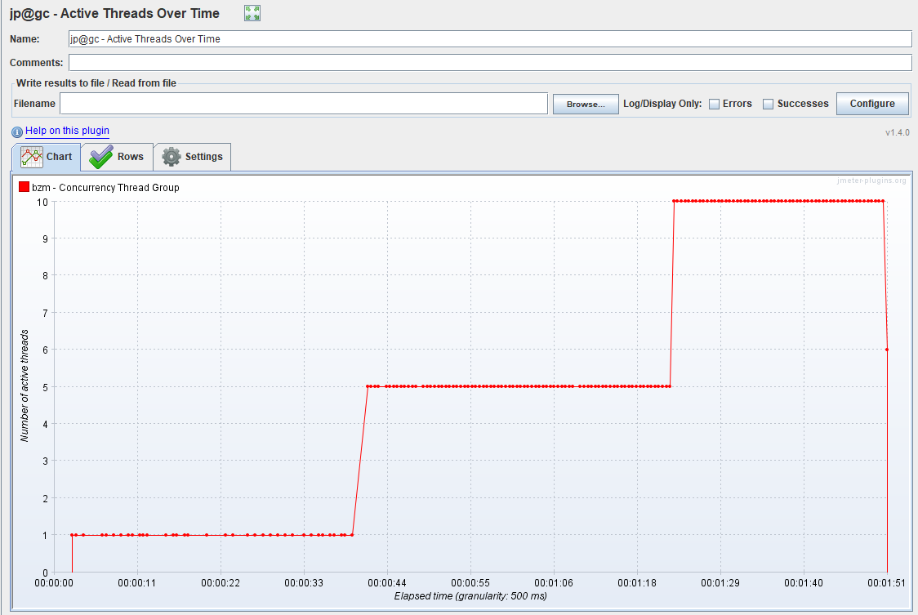The image size is (918, 615).
Task: Enable the Errors checkbox
Action: 715,105
